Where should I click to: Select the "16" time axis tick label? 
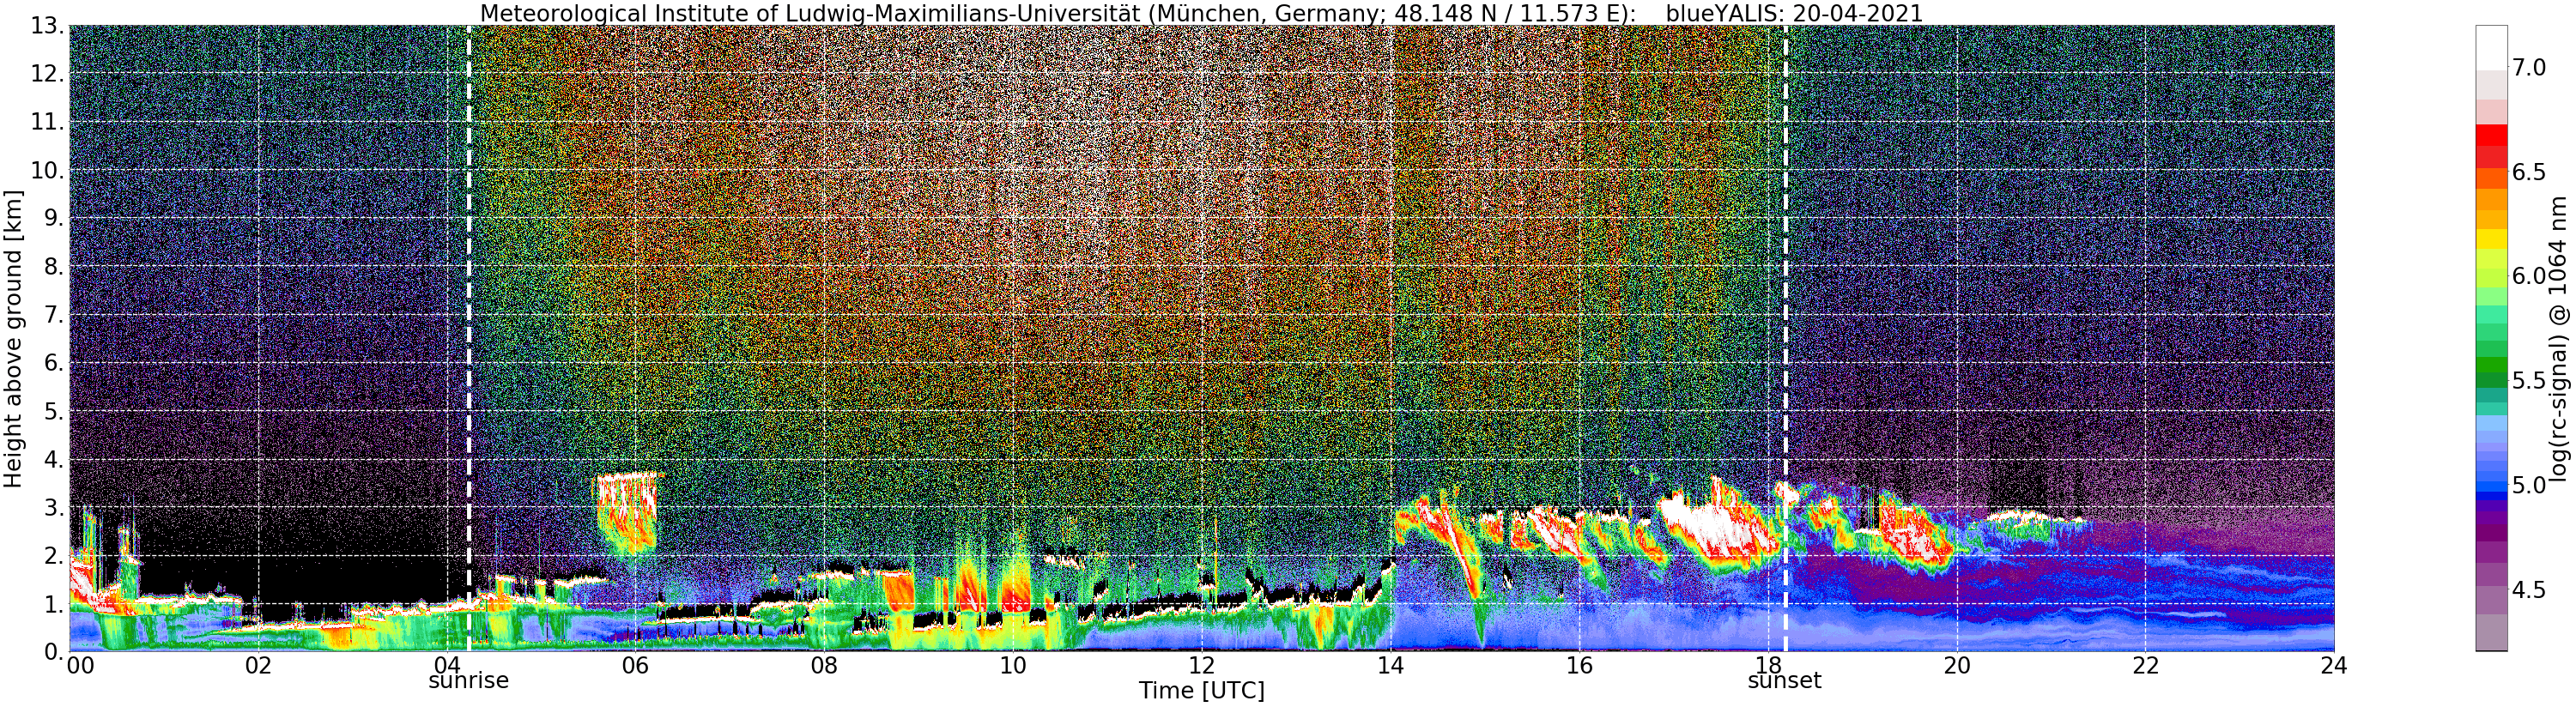tap(1579, 666)
